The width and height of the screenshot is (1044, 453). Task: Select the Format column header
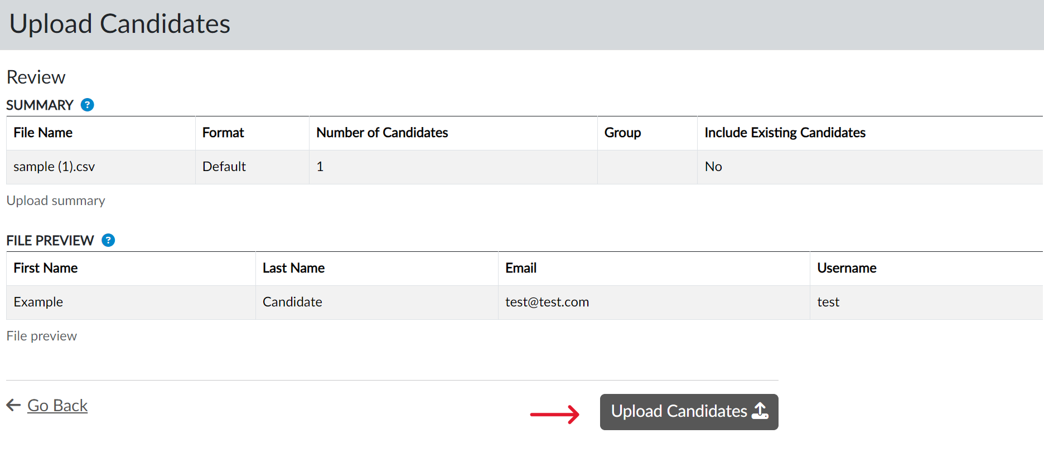(223, 133)
